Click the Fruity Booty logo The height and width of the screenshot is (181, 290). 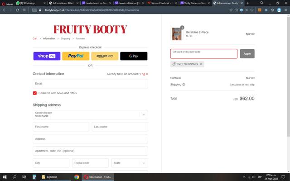[x=90, y=29]
